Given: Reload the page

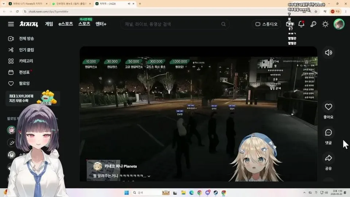Looking at the screenshot, I should point(17,11).
